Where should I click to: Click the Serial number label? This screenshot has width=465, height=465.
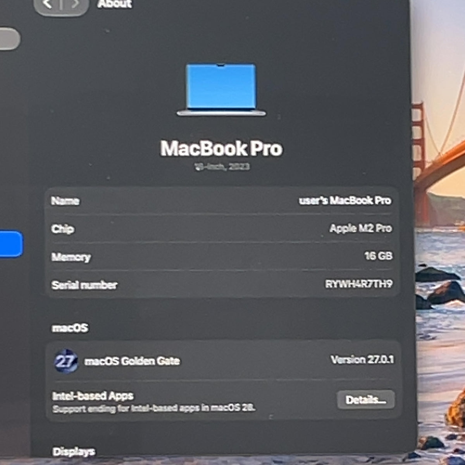point(84,285)
